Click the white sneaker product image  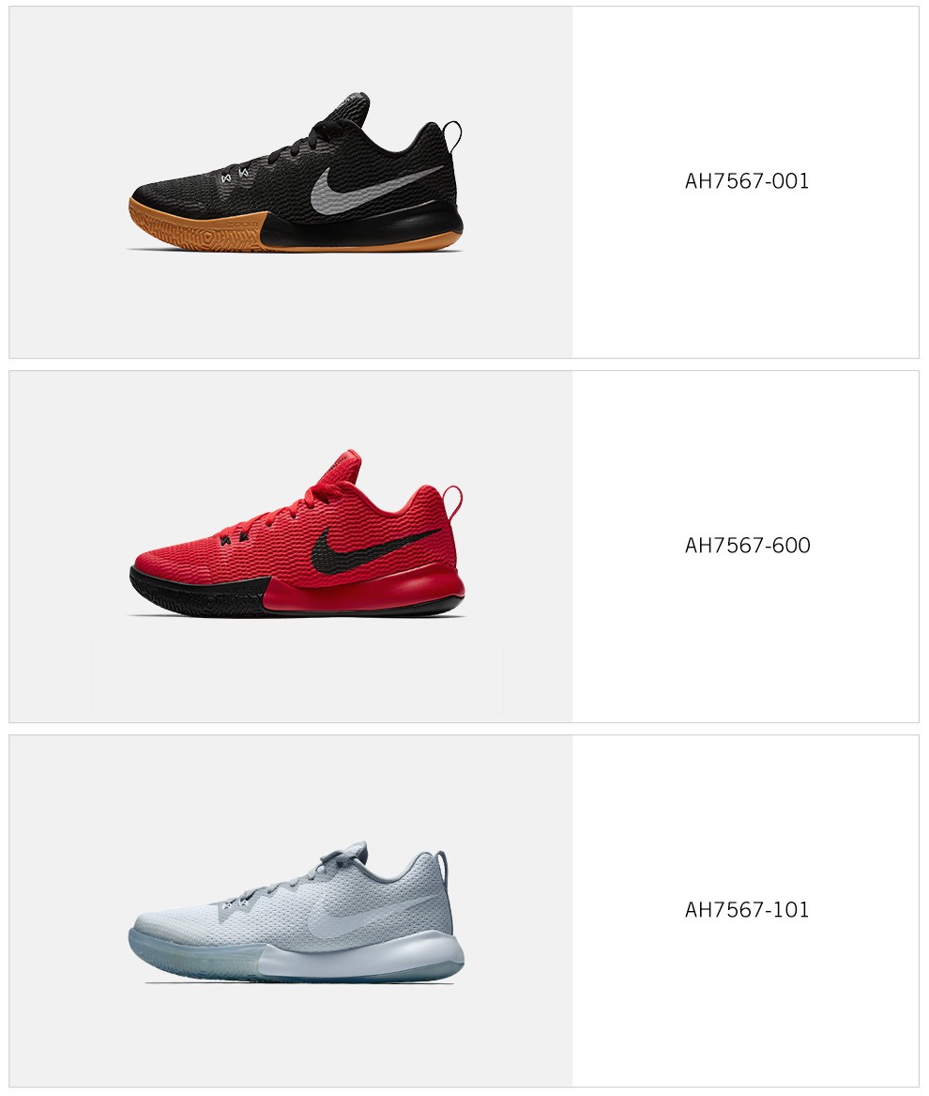pyautogui.click(x=297, y=912)
